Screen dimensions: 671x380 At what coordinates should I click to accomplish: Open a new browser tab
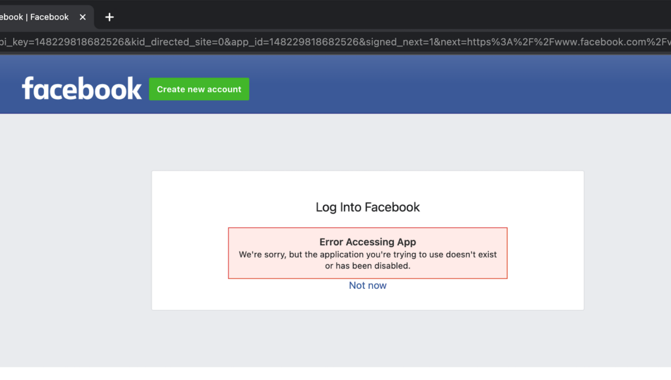109,17
